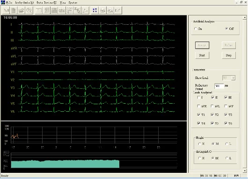Screen dimensions: 248x185
Task: Select the Off option for Artificial Analyze
Action: (226, 28)
